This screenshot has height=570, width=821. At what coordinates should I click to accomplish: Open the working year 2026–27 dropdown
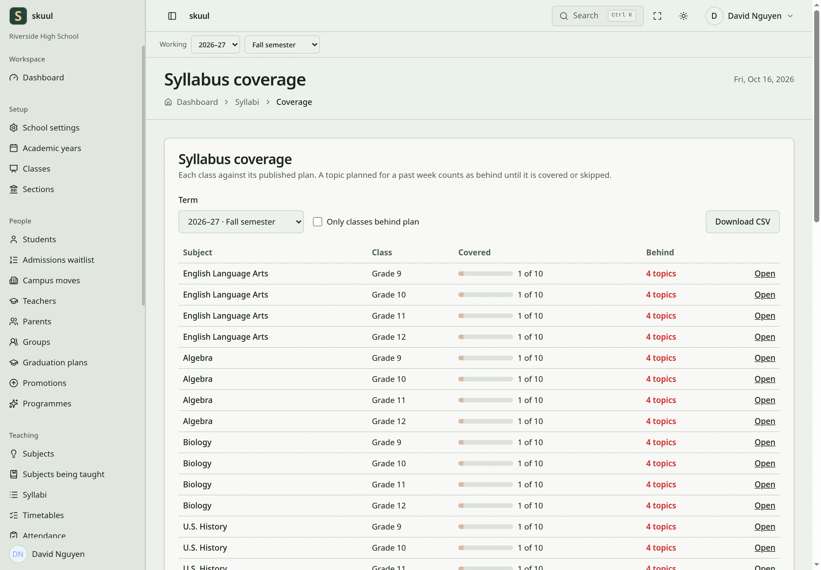click(x=216, y=45)
